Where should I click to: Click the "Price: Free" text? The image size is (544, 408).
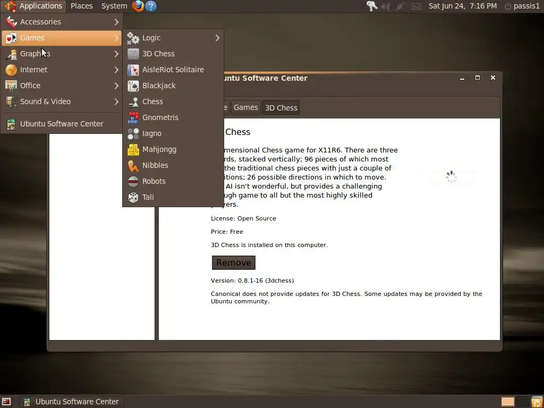point(227,232)
